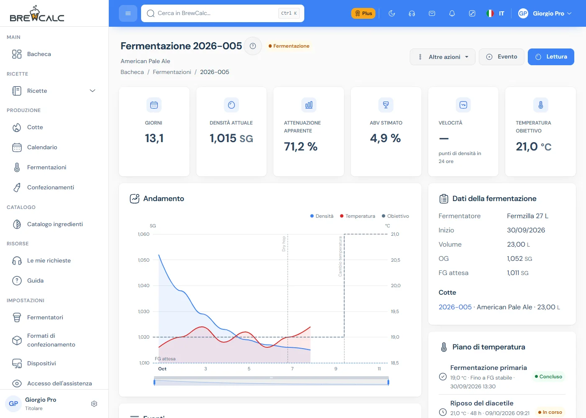The height and width of the screenshot is (418, 586).
Task: Toggle the Densità legend series
Action: point(322,216)
